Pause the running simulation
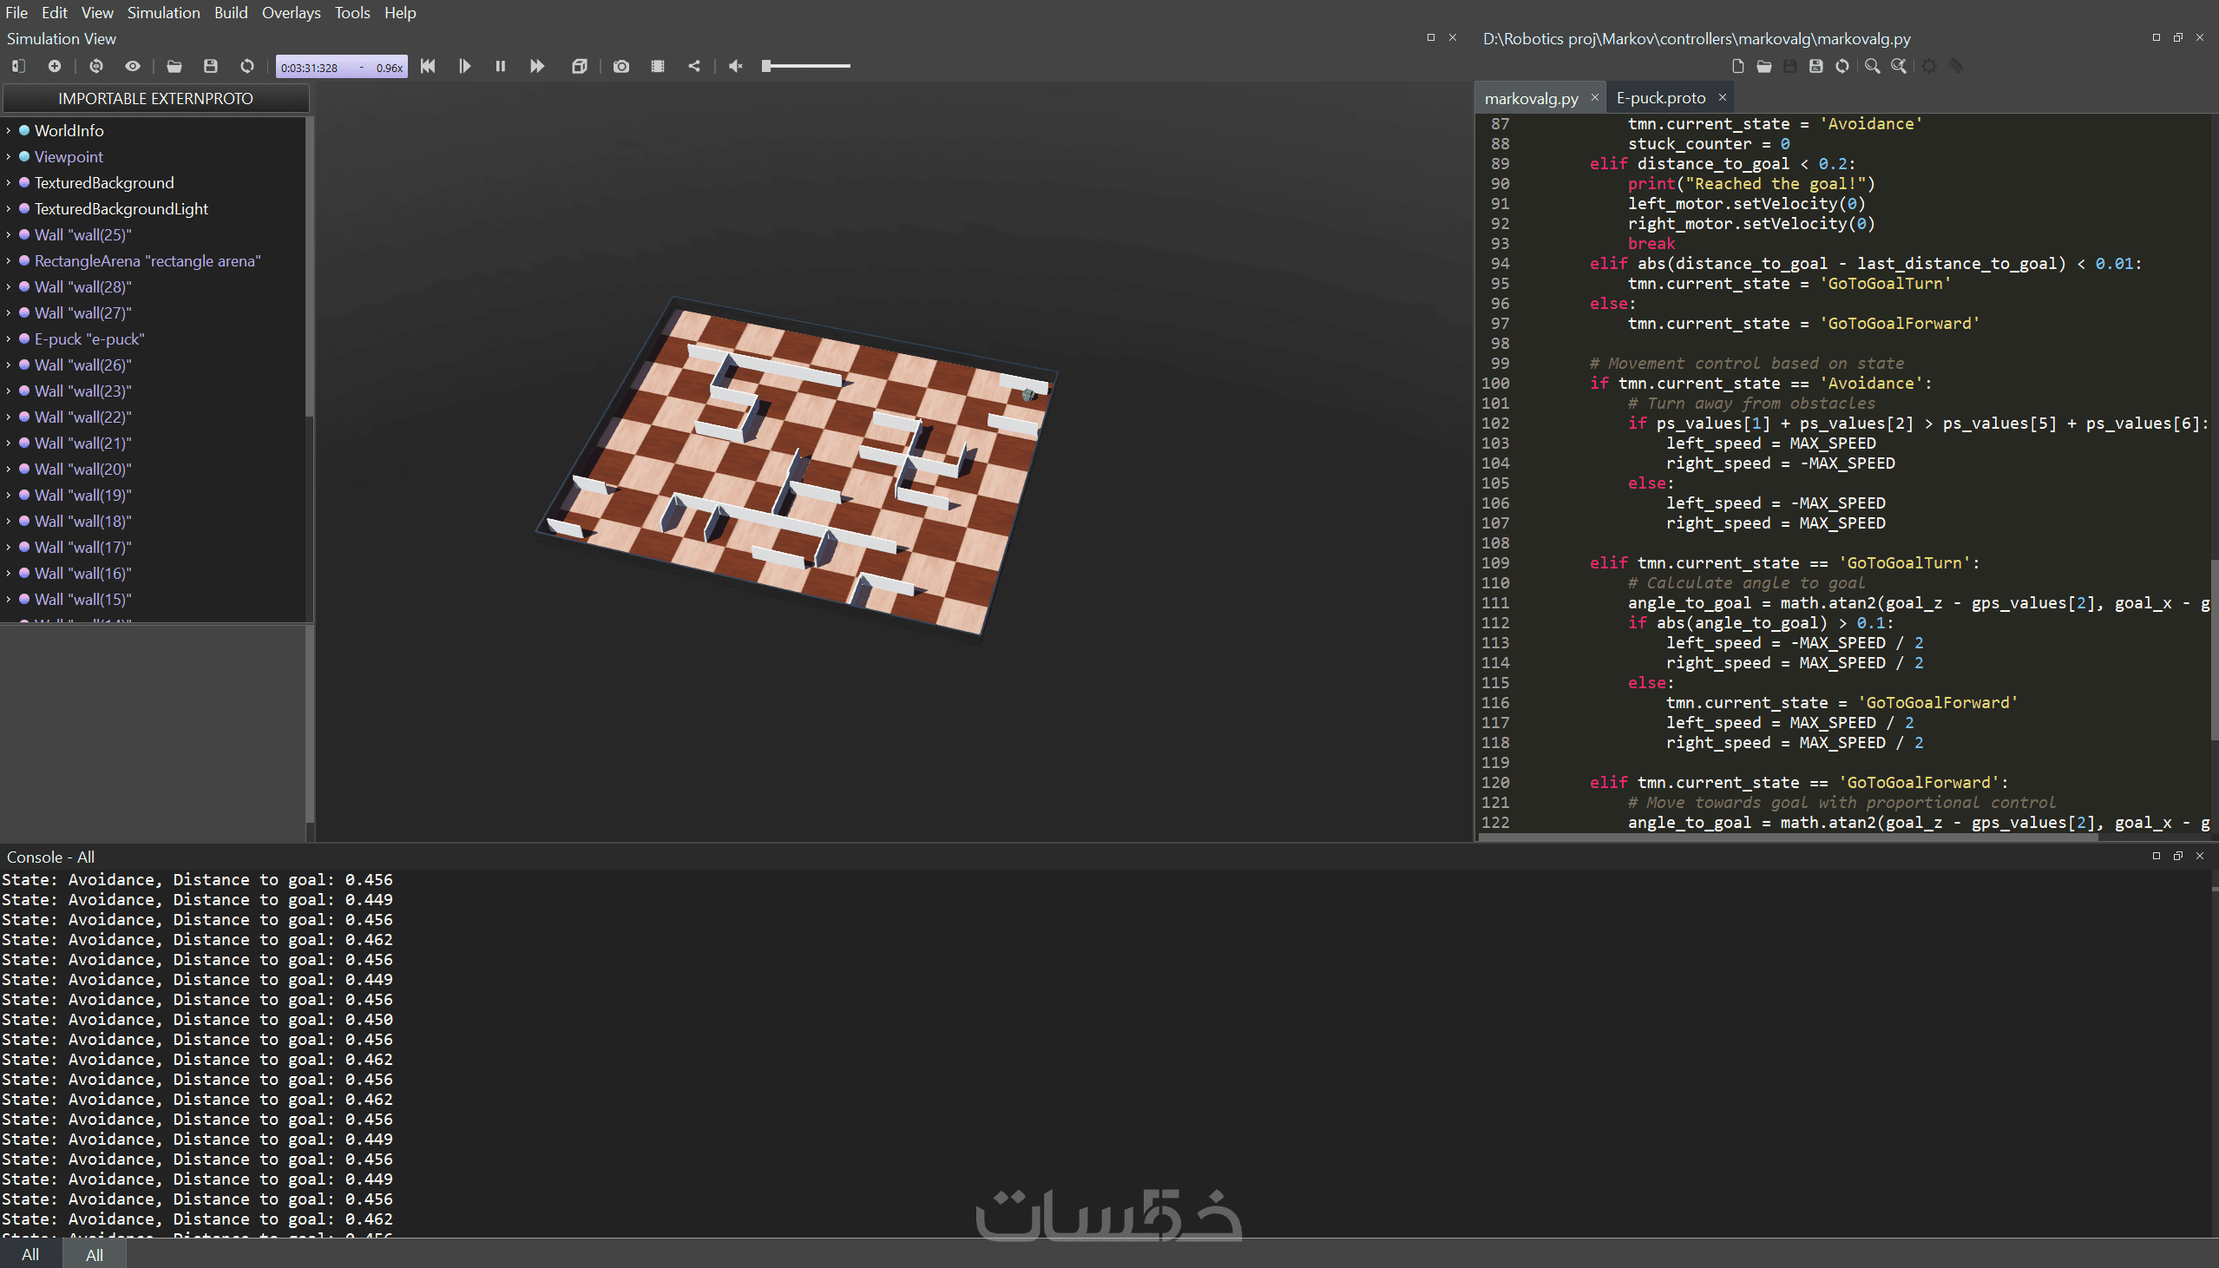This screenshot has height=1268, width=2219. coord(501,66)
